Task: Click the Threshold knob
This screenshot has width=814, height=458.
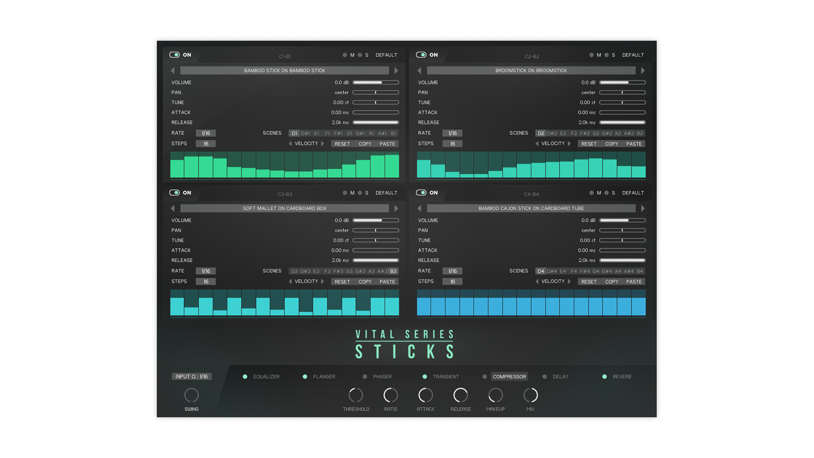Action: pos(356,395)
